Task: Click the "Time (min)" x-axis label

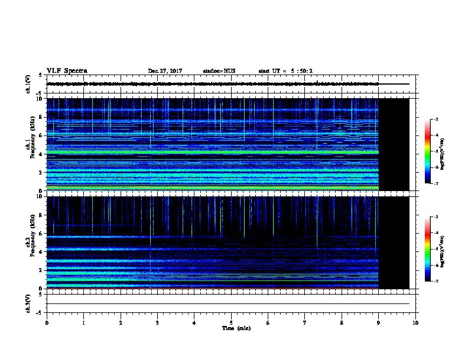Action: 236,328
